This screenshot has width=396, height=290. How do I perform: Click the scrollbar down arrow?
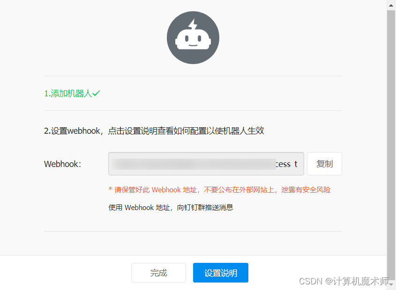391,284
